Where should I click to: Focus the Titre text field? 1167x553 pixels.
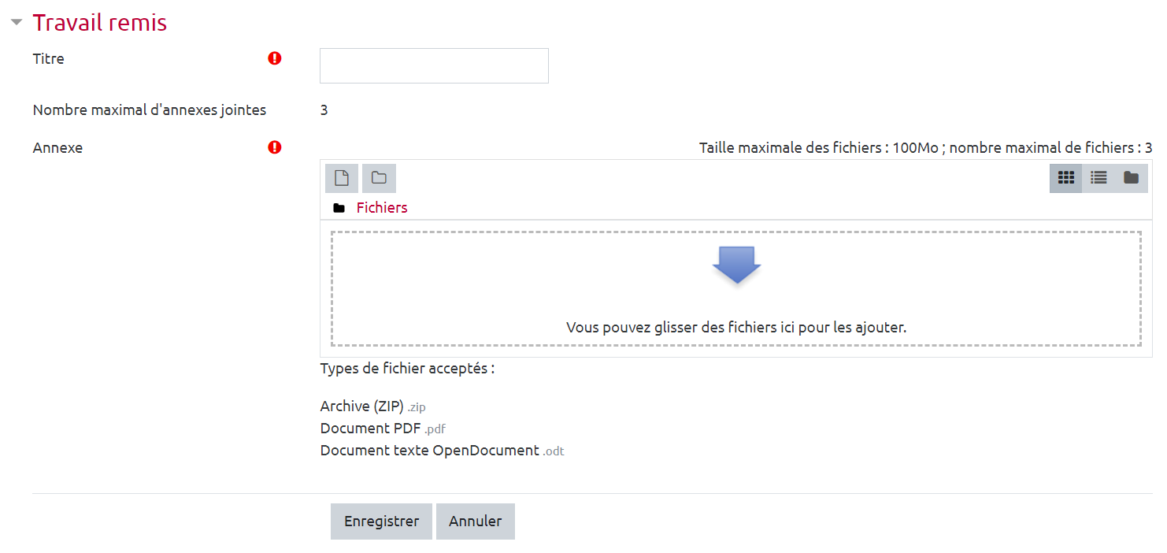(x=434, y=65)
